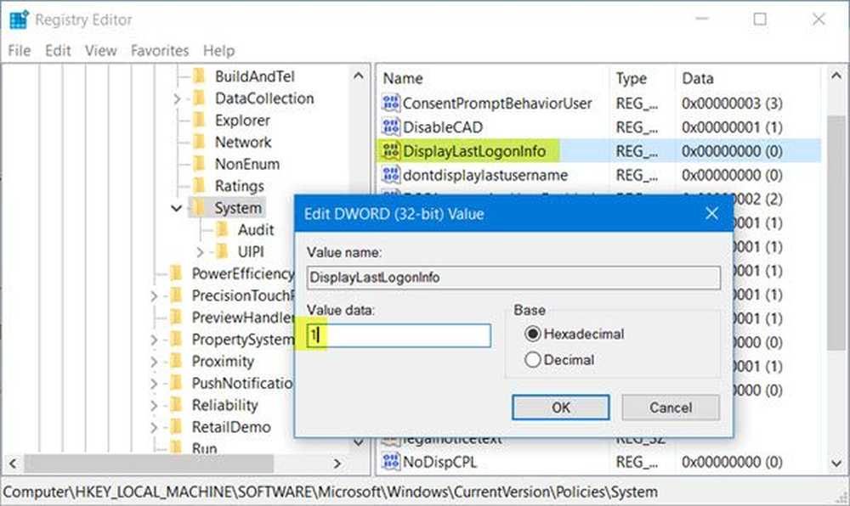Image resolution: width=850 pixels, height=506 pixels.
Task: Click the DWORD icon next to DisableCAD
Action: click(x=391, y=127)
